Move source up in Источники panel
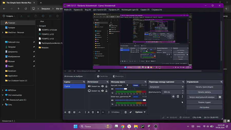231x130 pixels. click(103, 112)
